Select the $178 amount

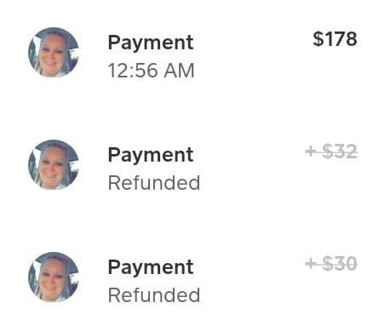point(335,39)
